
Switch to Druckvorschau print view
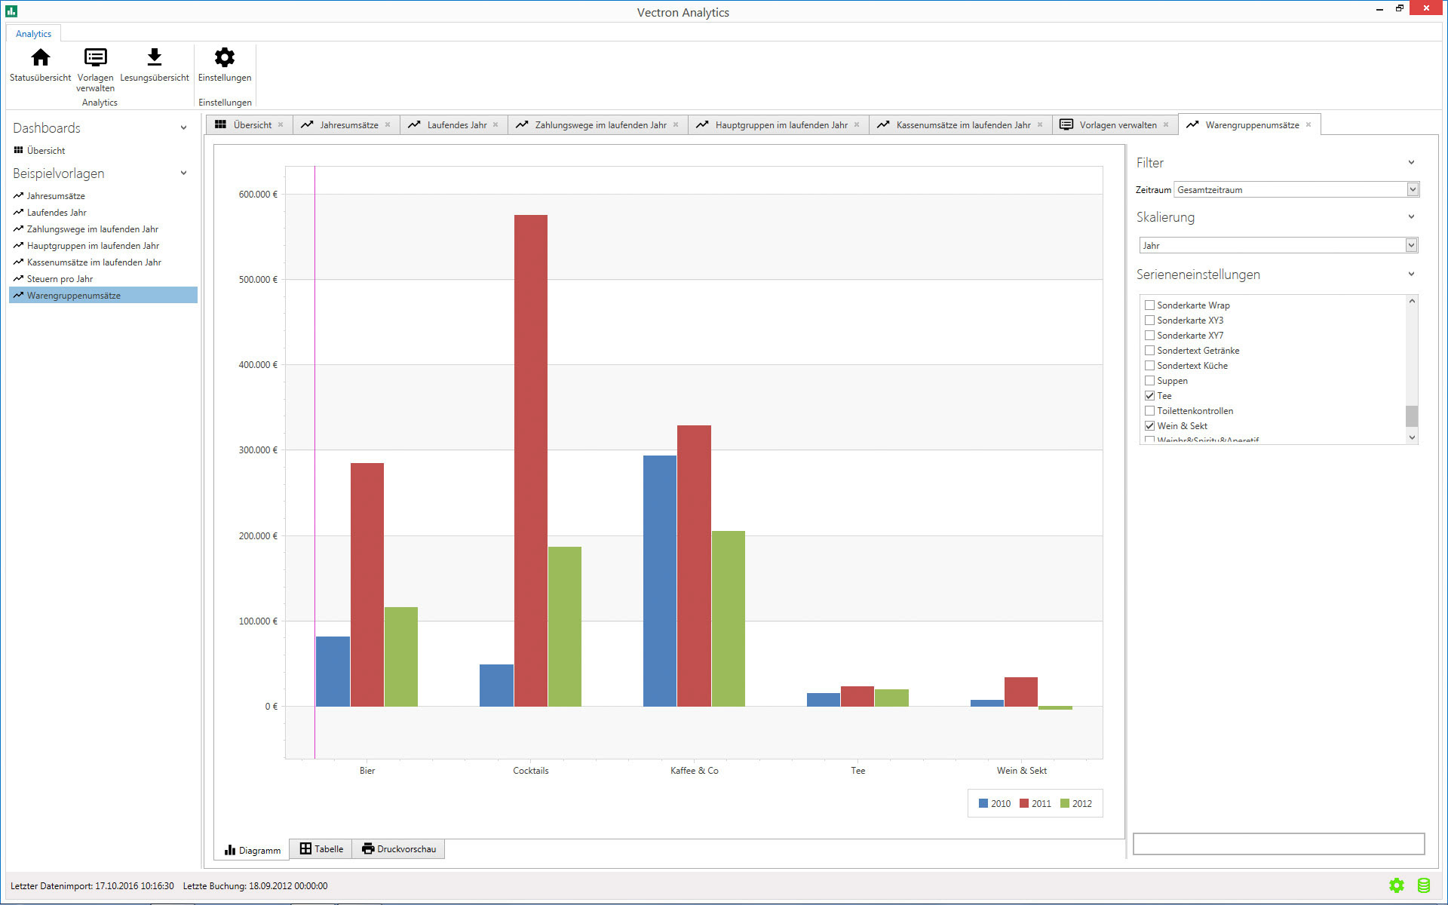click(399, 849)
